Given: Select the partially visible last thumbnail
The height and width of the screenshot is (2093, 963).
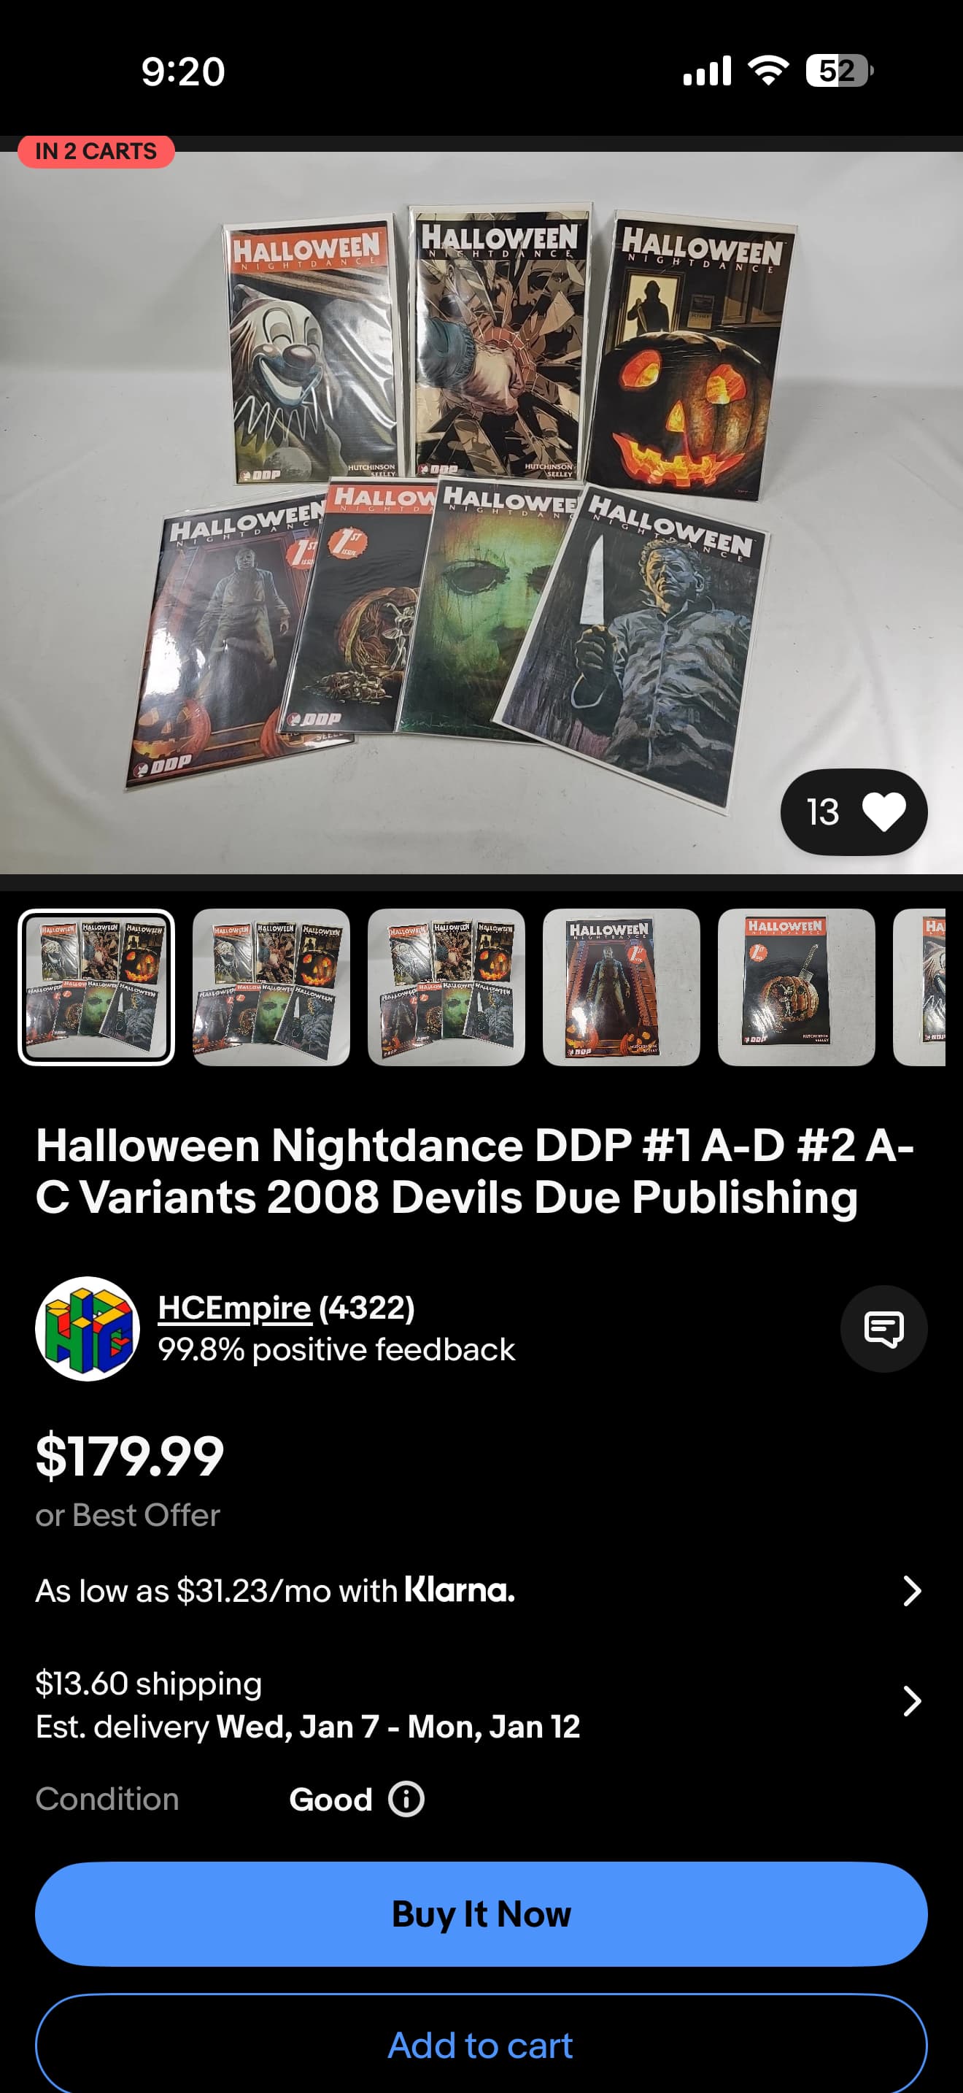Looking at the screenshot, I should click(x=919, y=987).
